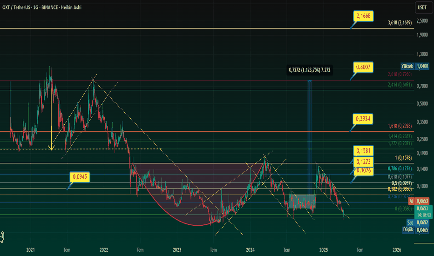Click the 0,8007 price callout

pos(363,67)
